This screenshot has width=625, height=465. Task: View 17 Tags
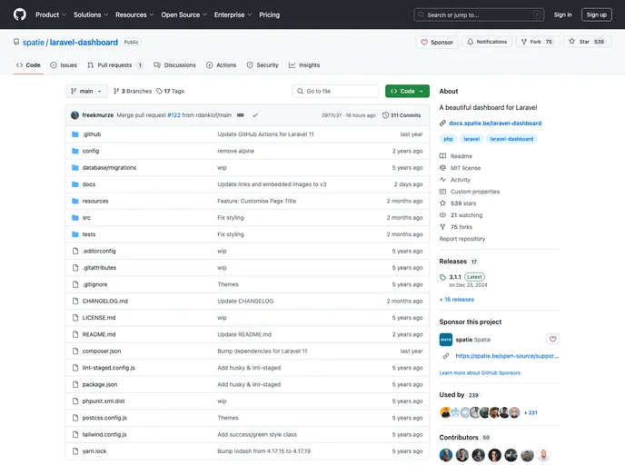[x=170, y=91]
